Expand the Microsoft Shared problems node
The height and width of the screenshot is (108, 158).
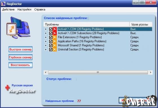(x=46, y=45)
